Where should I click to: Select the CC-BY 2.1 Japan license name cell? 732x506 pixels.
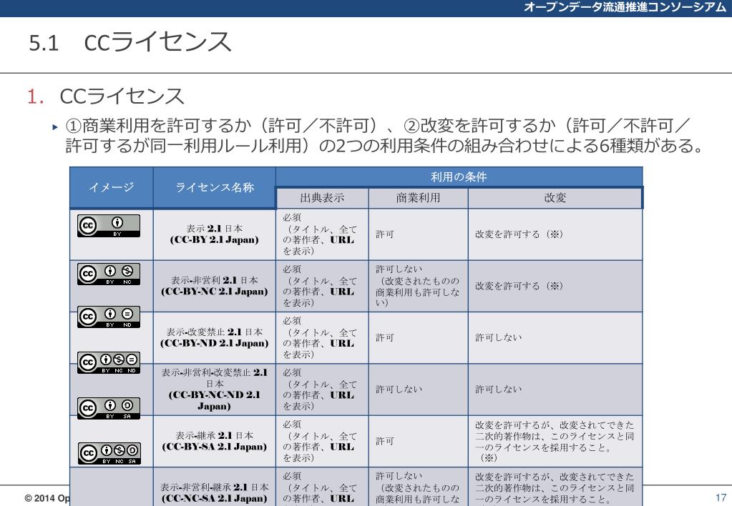(214, 234)
